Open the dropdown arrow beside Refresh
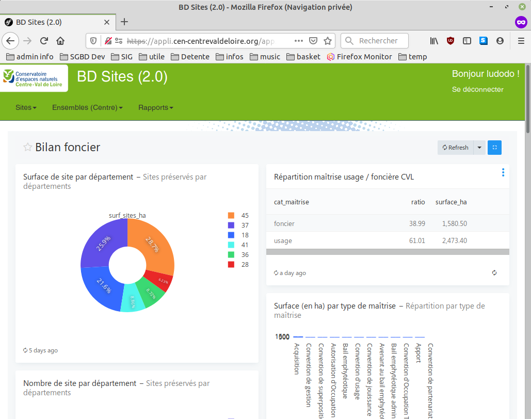Viewport: 531px width, 419px height. [479, 148]
